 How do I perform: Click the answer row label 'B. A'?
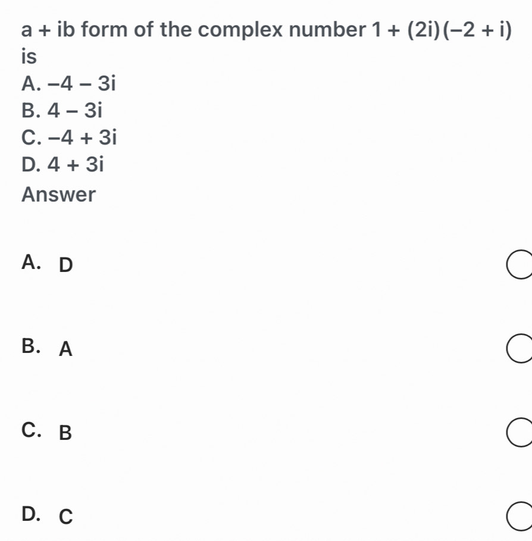(x=46, y=348)
